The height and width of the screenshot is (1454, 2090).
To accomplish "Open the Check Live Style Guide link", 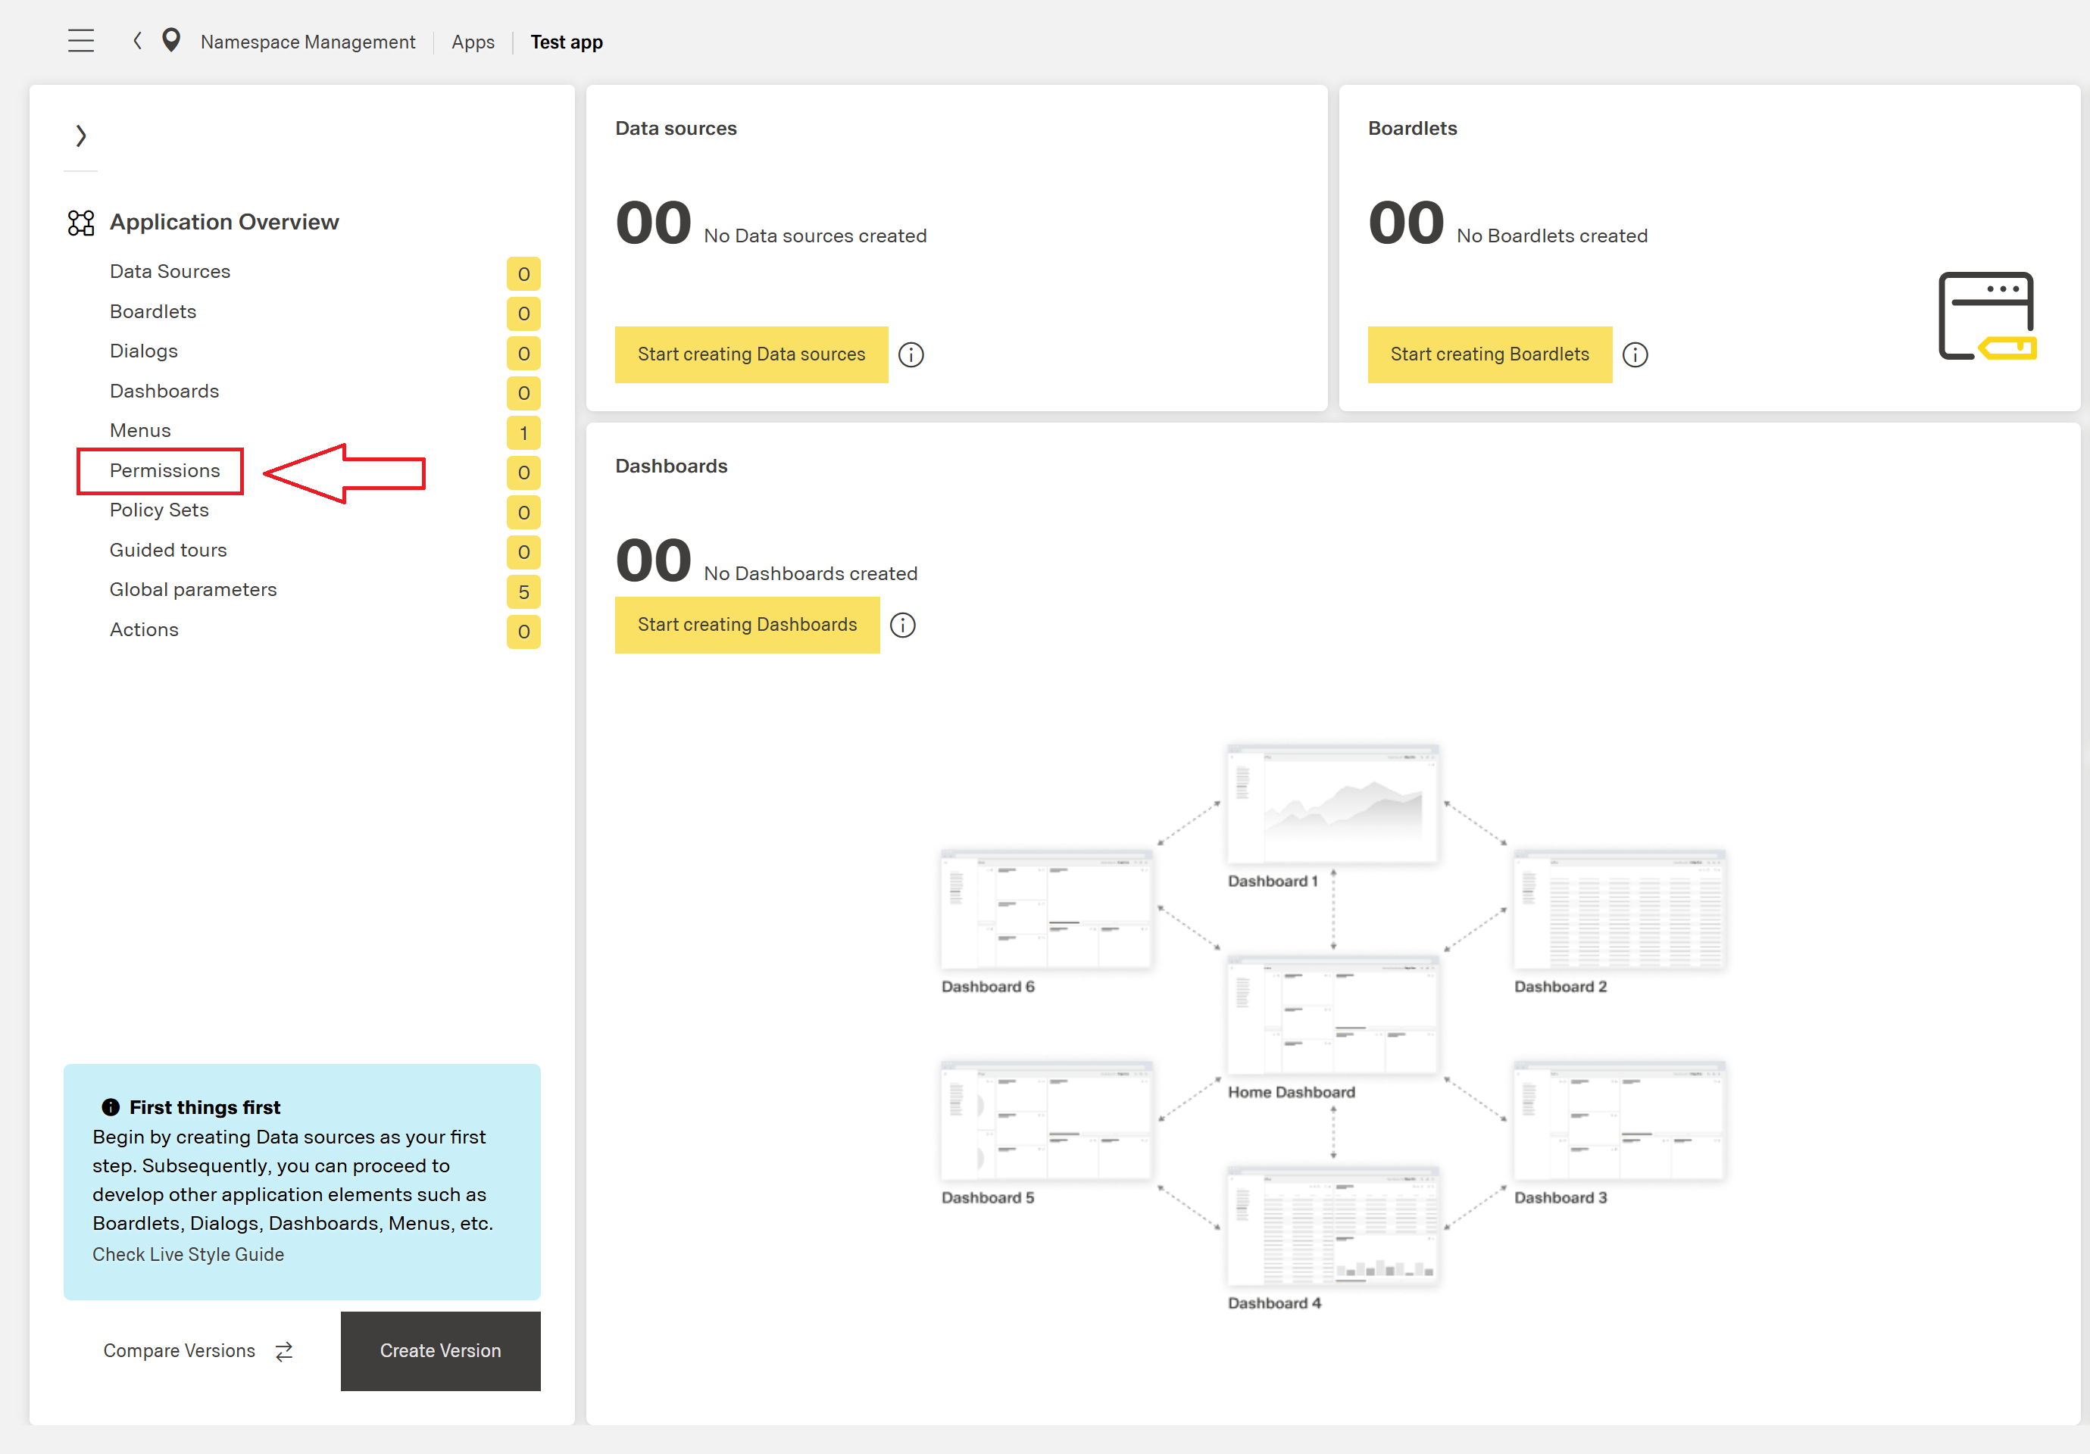I will click(188, 1254).
